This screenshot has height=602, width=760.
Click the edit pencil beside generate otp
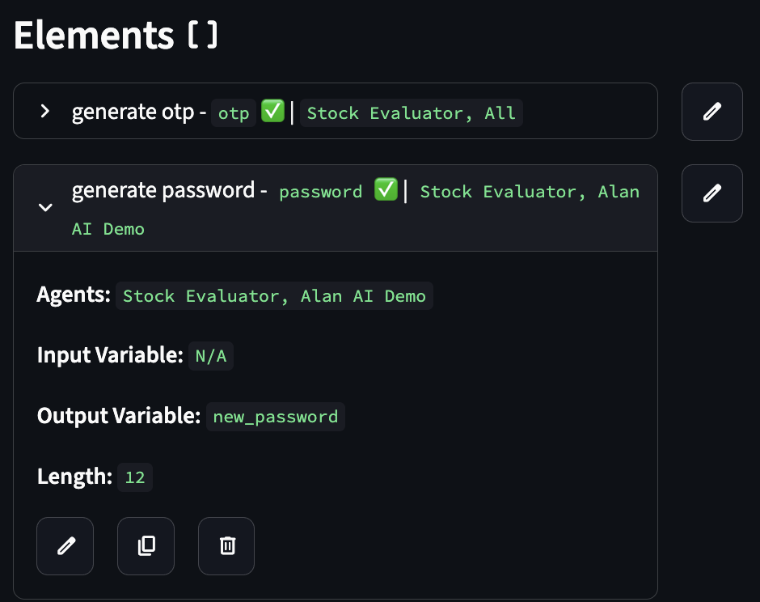[711, 112]
